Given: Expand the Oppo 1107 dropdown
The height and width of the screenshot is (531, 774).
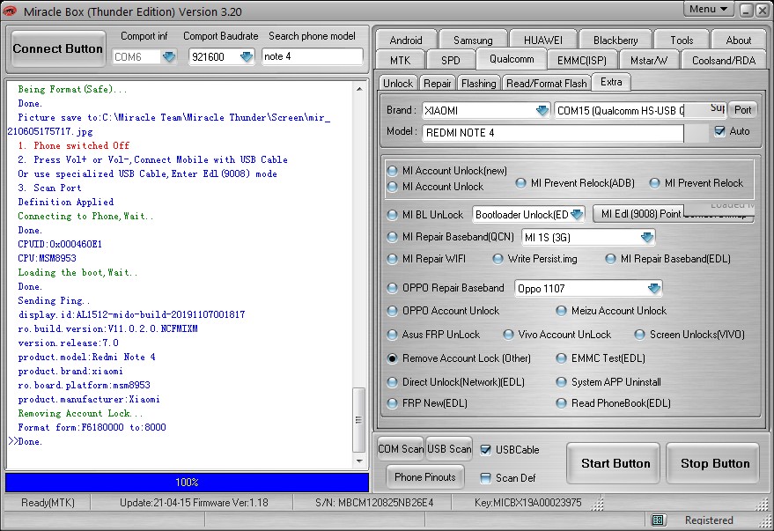Looking at the screenshot, I should click(654, 288).
